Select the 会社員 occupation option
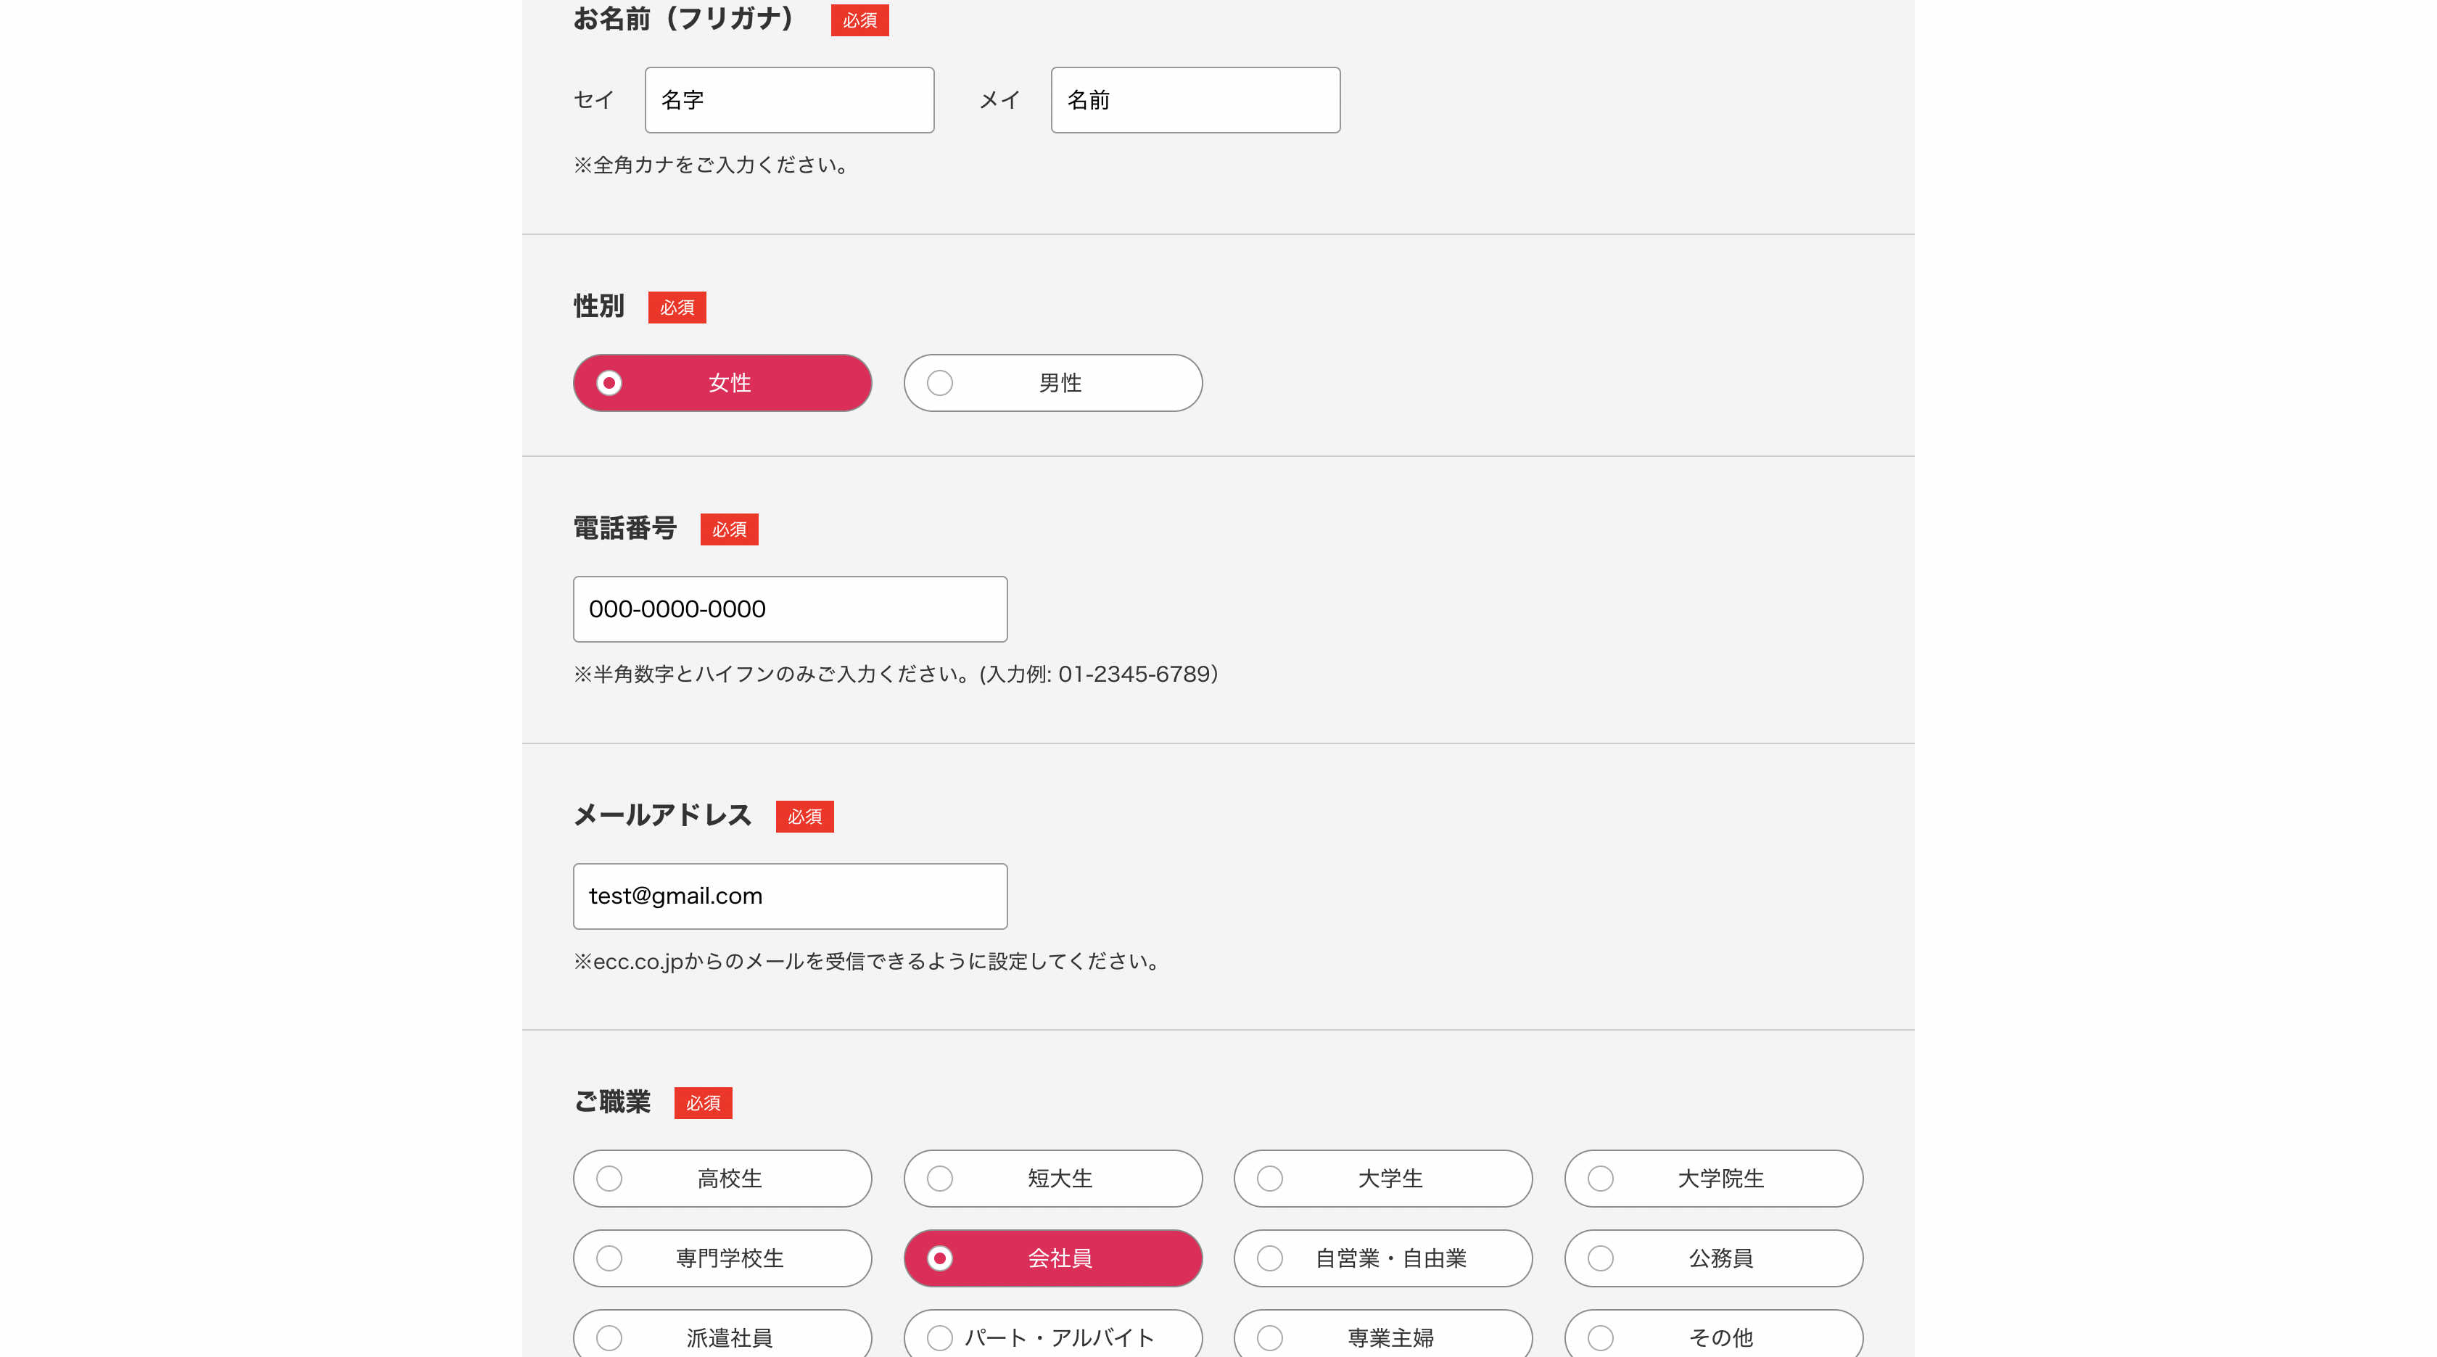The width and height of the screenshot is (2437, 1357). (x=1053, y=1258)
